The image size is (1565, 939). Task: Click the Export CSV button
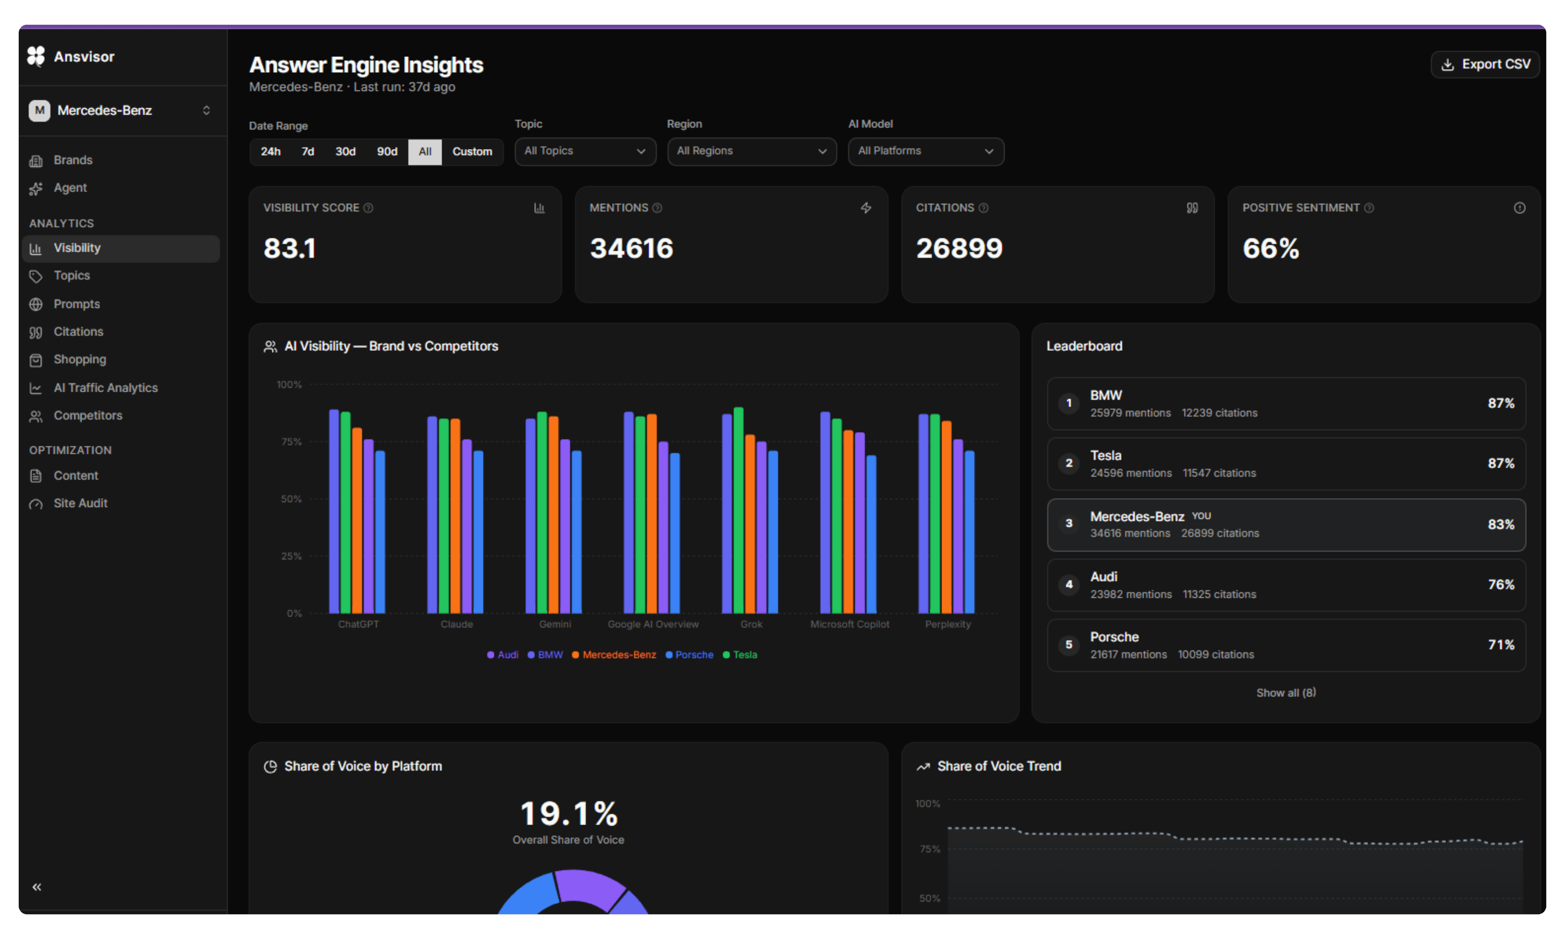1485,64
